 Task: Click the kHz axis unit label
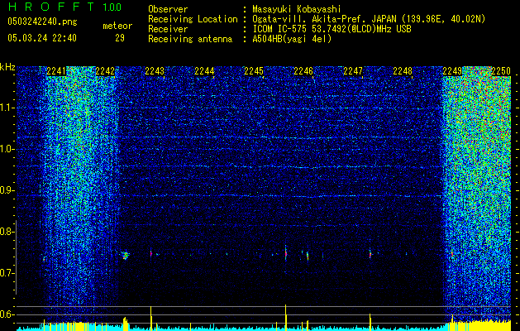click(7, 67)
